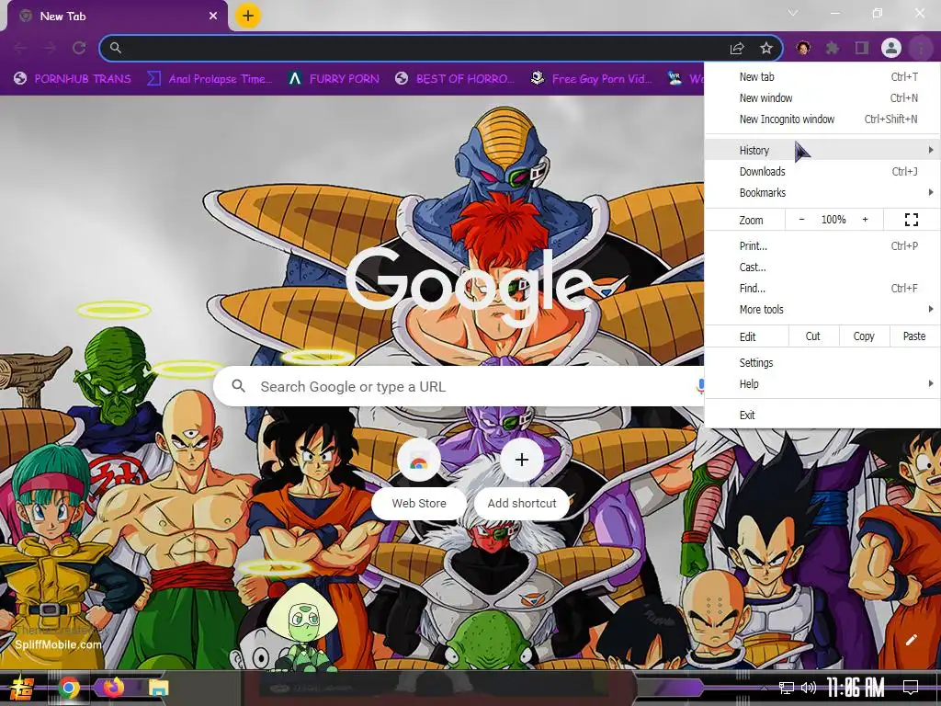Open the notification center icon

pyautogui.click(x=911, y=688)
